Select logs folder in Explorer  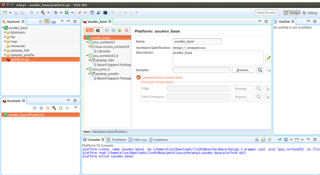click(x=14, y=41)
